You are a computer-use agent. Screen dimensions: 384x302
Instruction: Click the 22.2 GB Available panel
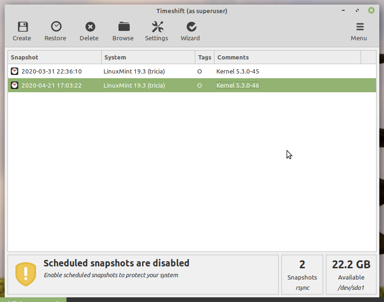coord(351,274)
